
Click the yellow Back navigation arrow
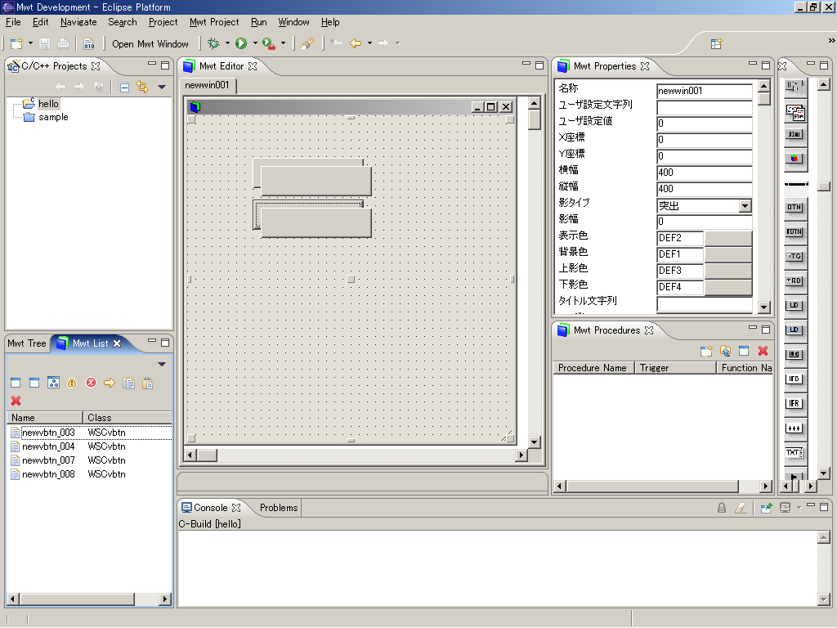pyautogui.click(x=356, y=43)
